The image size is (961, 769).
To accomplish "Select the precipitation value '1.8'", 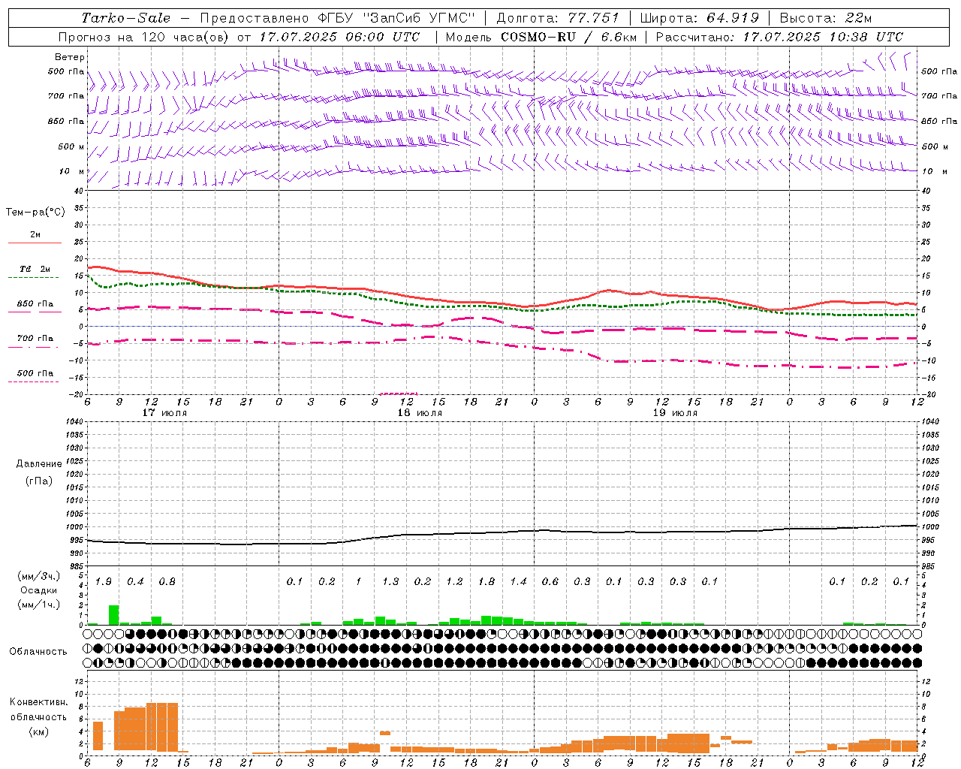I will coord(487,582).
